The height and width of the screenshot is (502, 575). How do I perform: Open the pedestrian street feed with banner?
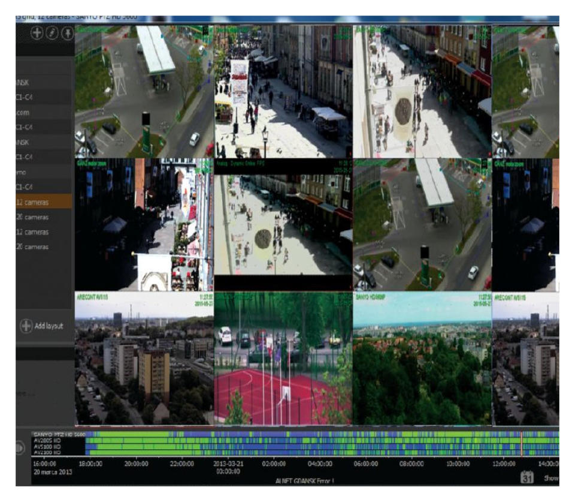pyautogui.click(x=283, y=91)
